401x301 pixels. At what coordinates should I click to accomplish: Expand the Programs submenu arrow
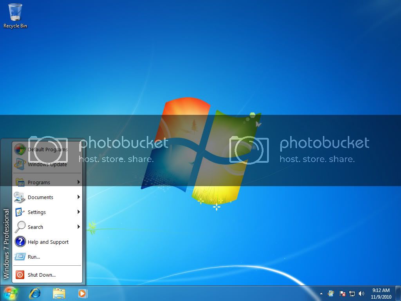[78, 182]
